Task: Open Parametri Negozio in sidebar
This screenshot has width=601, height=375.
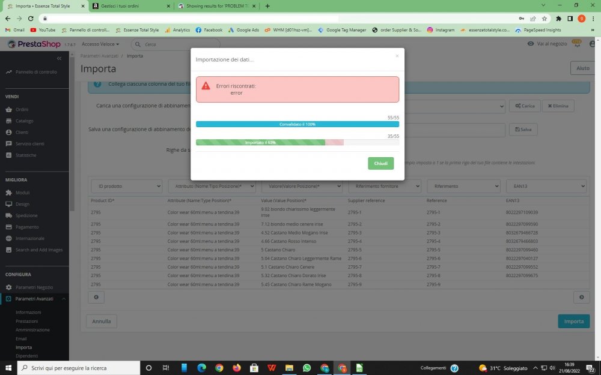Action: [x=34, y=287]
